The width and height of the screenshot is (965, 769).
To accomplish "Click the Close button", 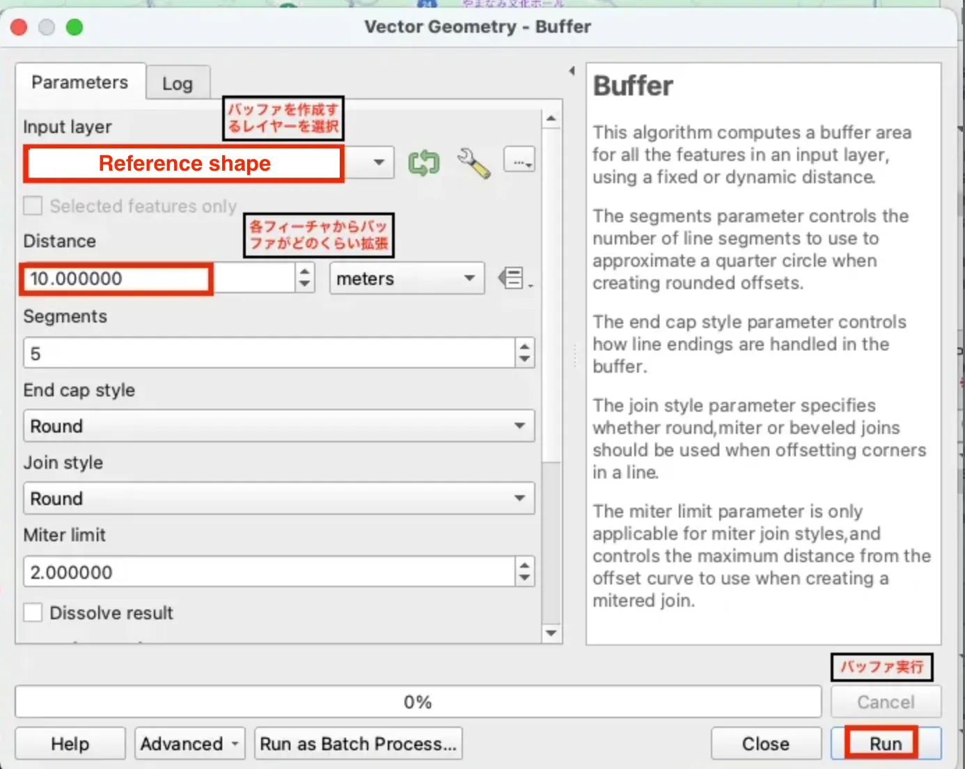I will pos(766,744).
